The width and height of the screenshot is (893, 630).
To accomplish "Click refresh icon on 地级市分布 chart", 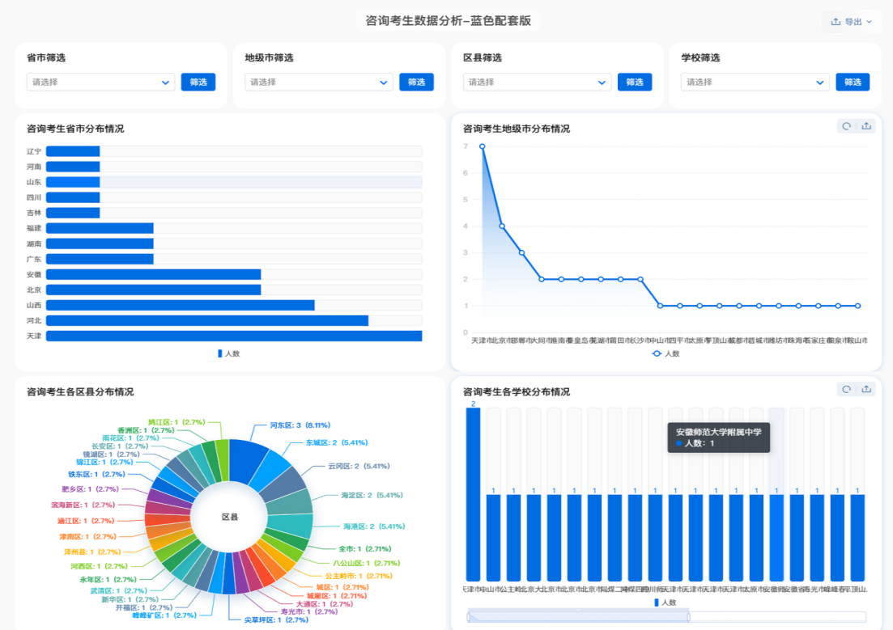I will point(847,126).
